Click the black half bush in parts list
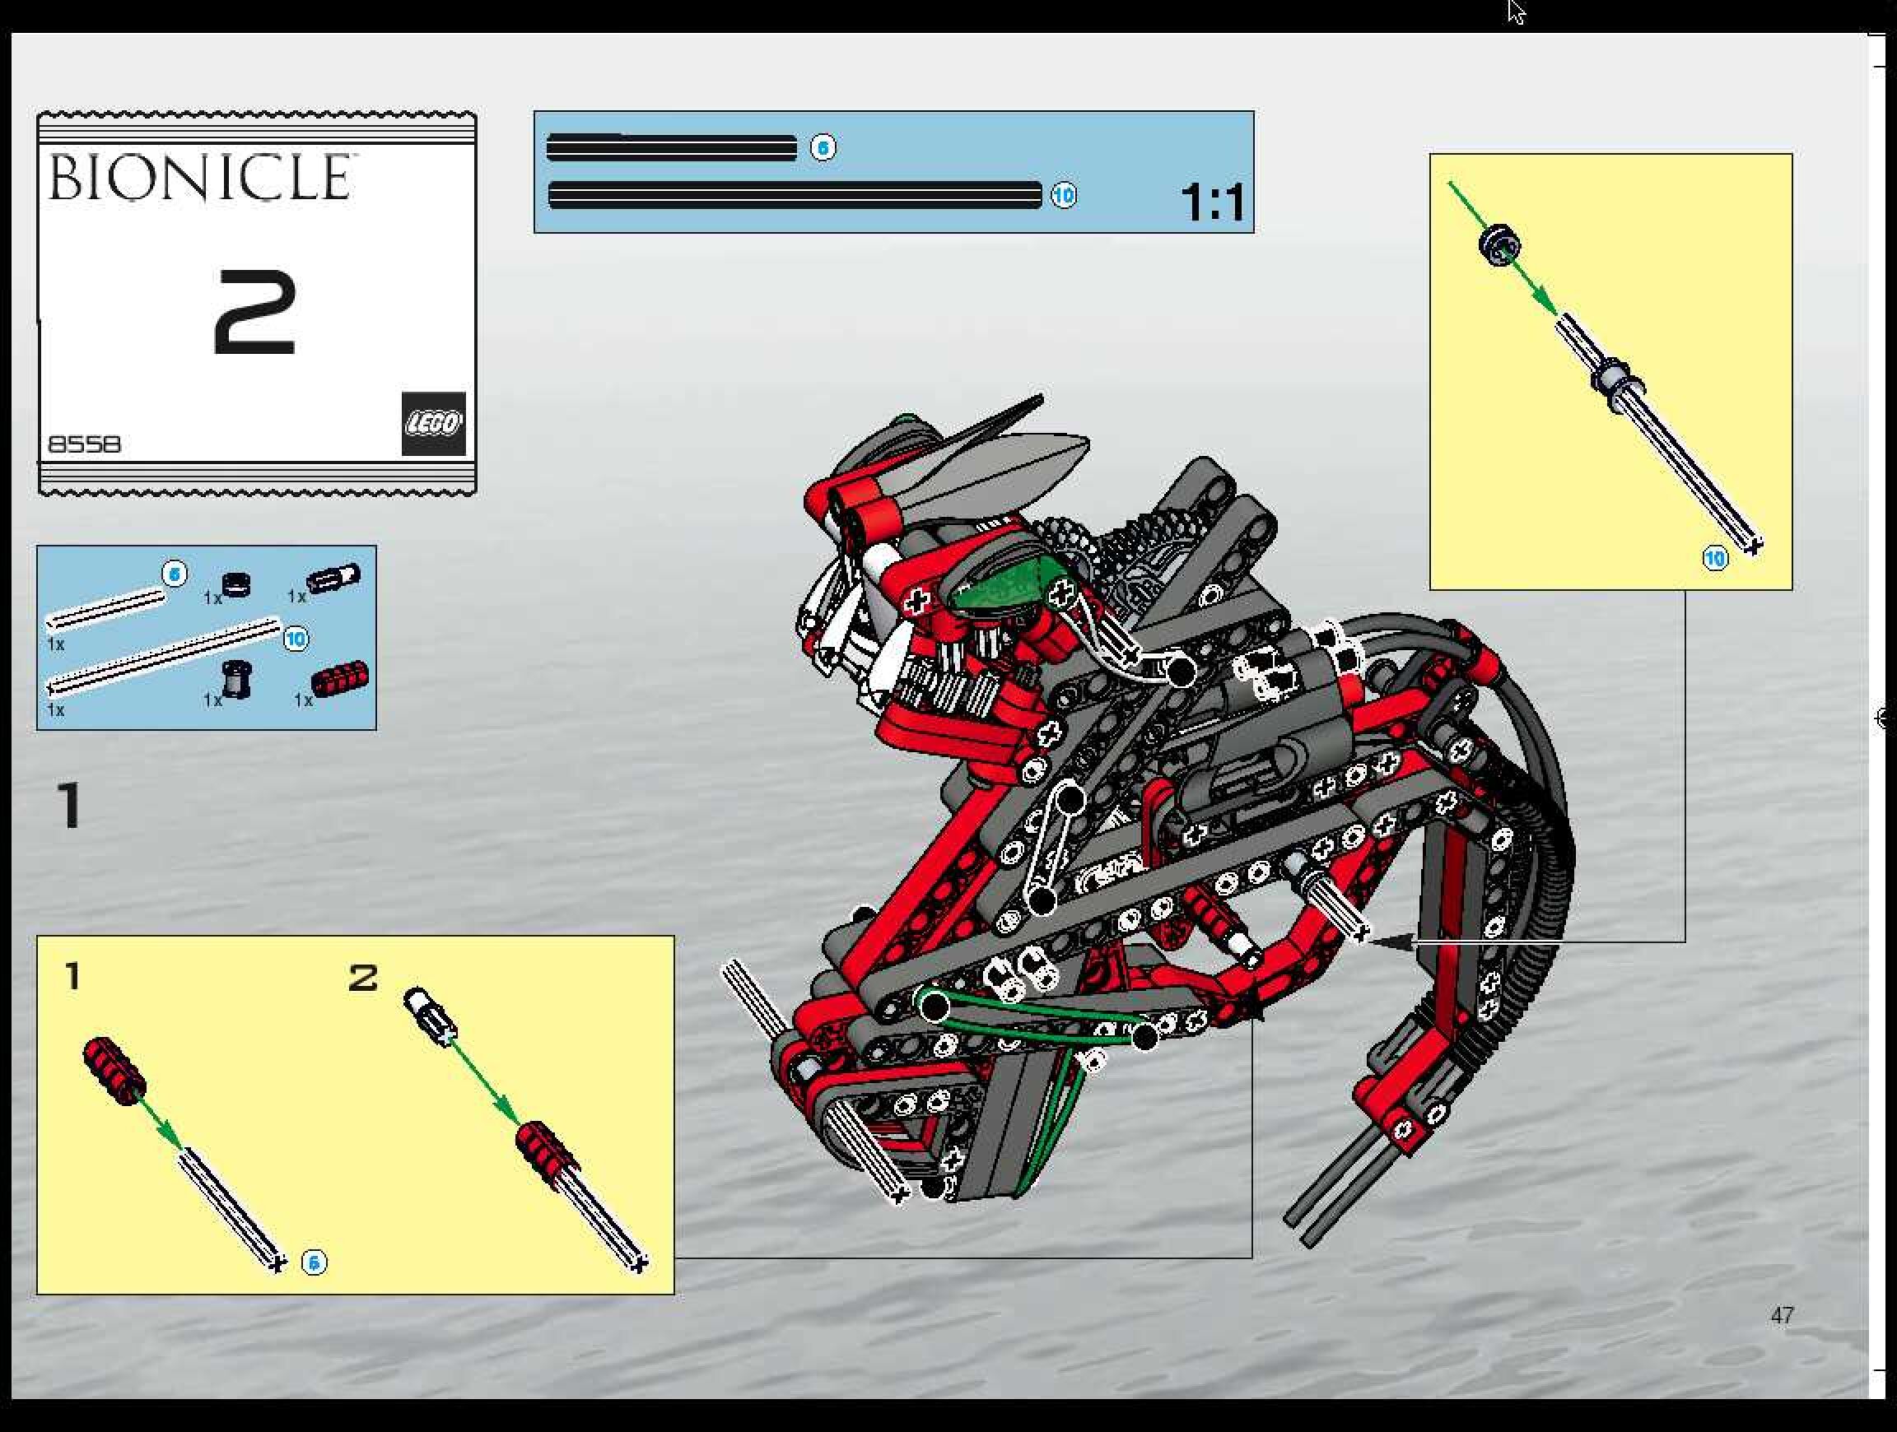1897x1432 pixels. point(235,585)
